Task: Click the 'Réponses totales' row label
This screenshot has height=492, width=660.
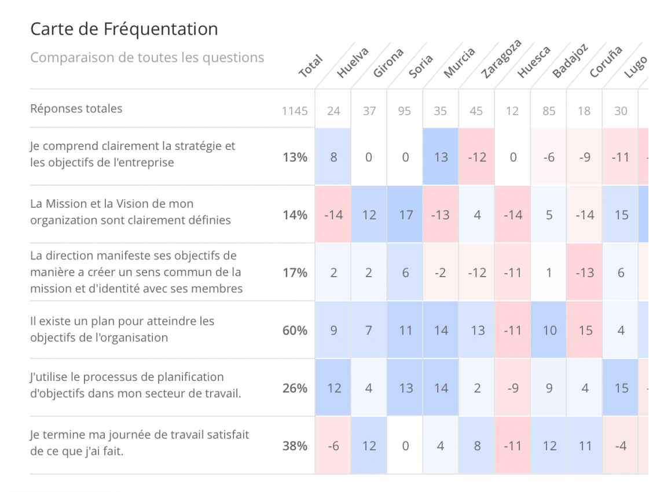Action: click(76, 109)
